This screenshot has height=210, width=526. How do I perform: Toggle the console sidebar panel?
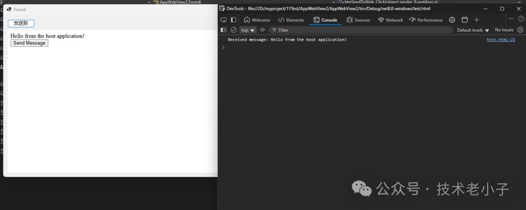pyautogui.click(x=224, y=30)
